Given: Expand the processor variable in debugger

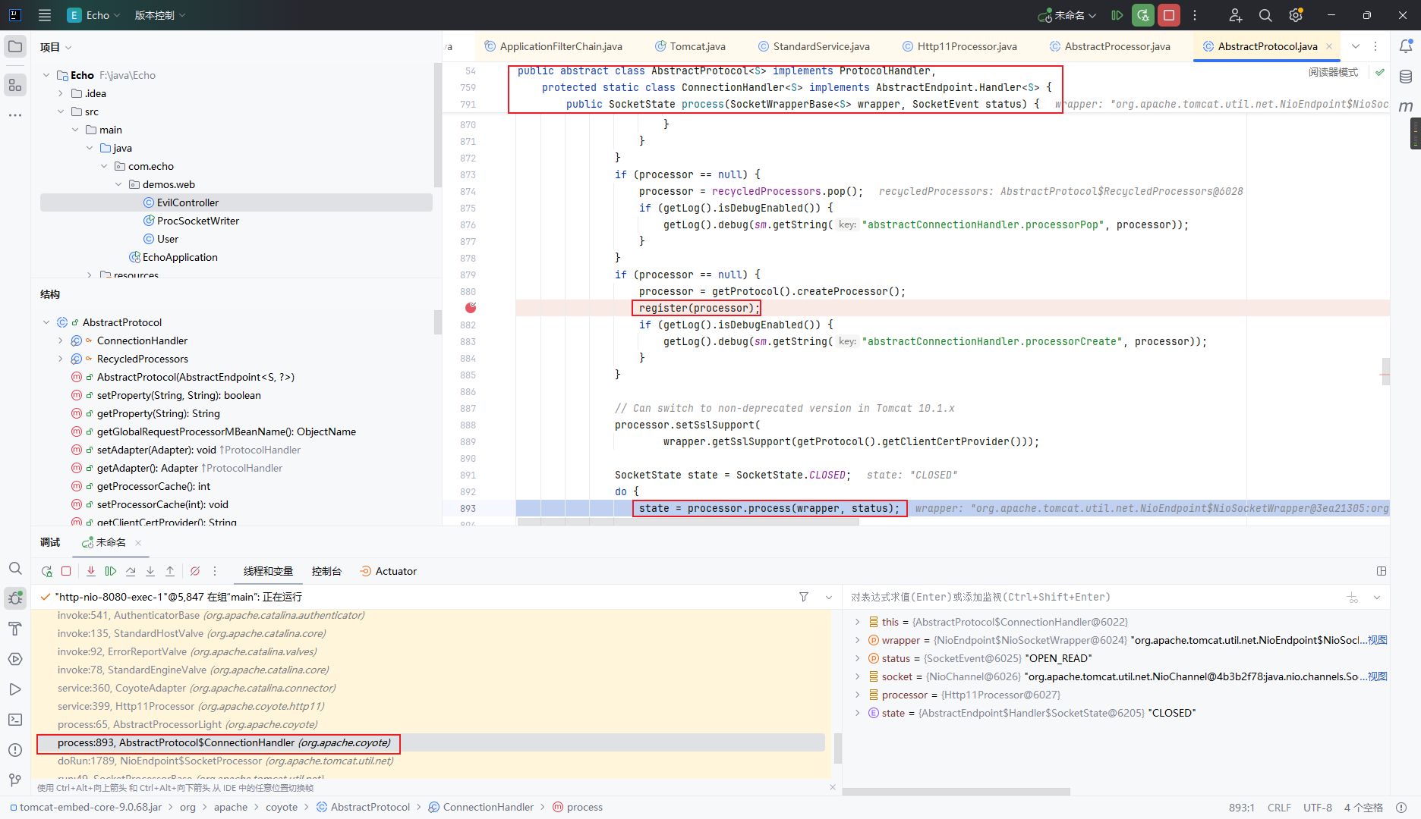Looking at the screenshot, I should (x=858, y=695).
